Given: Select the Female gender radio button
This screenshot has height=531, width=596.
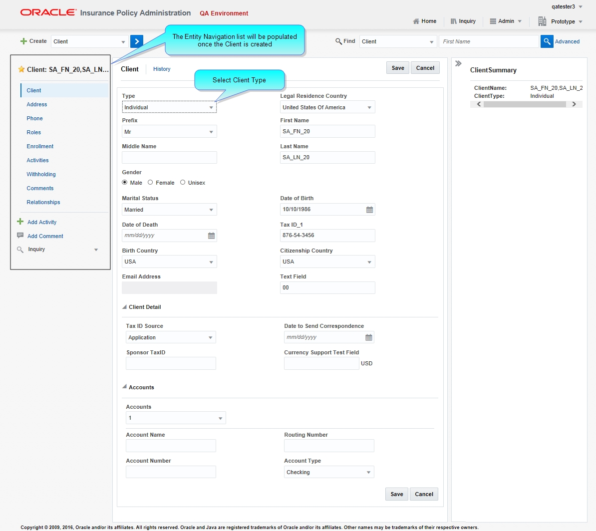Looking at the screenshot, I should (151, 183).
